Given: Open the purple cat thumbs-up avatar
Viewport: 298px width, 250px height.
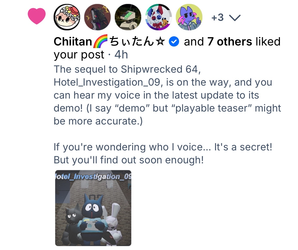Looking at the screenshot, I should [189, 17].
